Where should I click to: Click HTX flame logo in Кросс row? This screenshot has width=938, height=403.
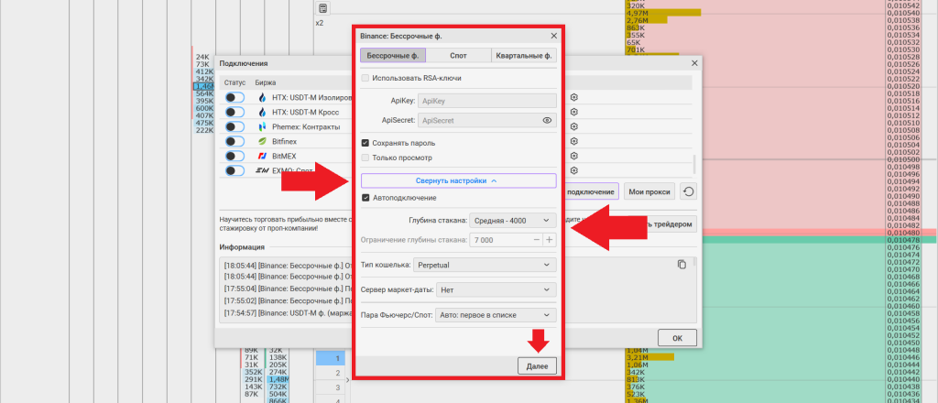tap(262, 112)
